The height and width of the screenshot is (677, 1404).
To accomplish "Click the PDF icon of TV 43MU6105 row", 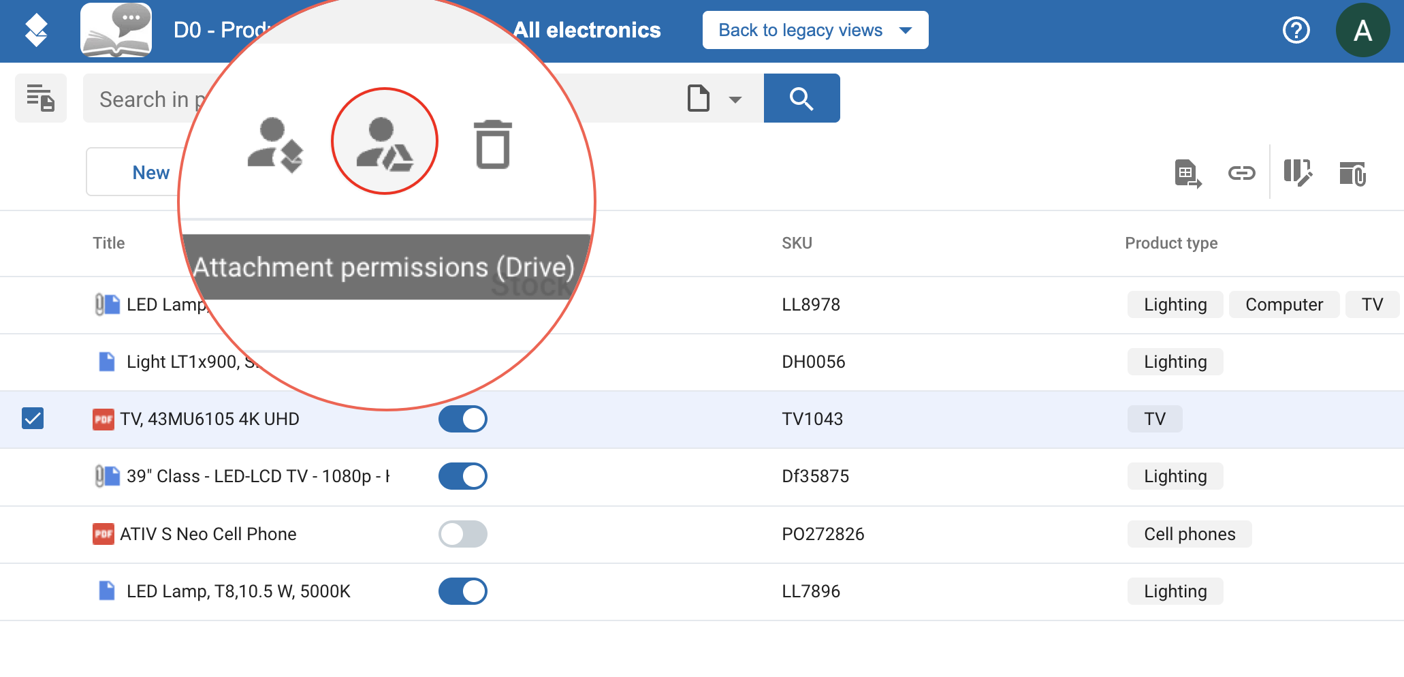I will pyautogui.click(x=103, y=419).
